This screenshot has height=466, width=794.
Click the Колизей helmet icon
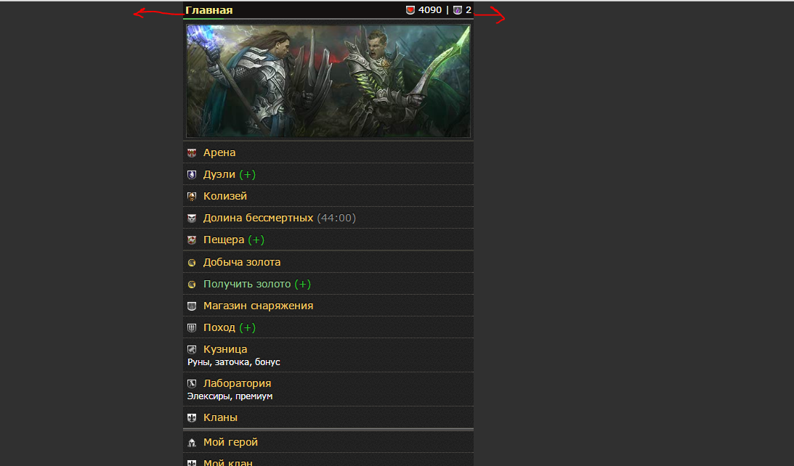(x=192, y=197)
